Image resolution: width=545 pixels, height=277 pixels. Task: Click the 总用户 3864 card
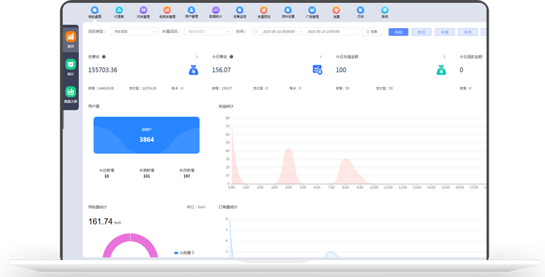pos(146,135)
